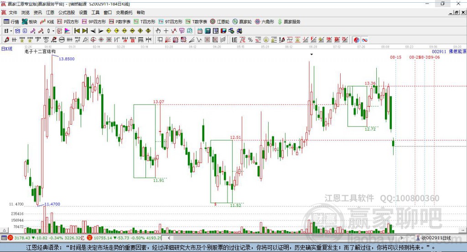The width and height of the screenshot is (467, 252).
Task: Toggle the K线 chart view button
Action: tap(47, 22)
